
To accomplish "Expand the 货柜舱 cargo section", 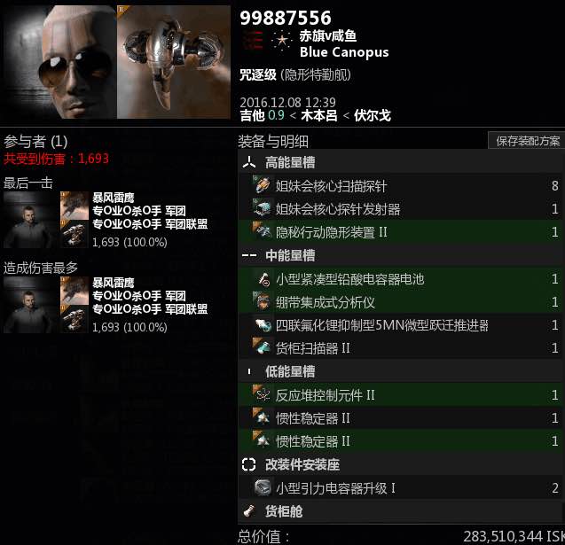I will 400,511.
